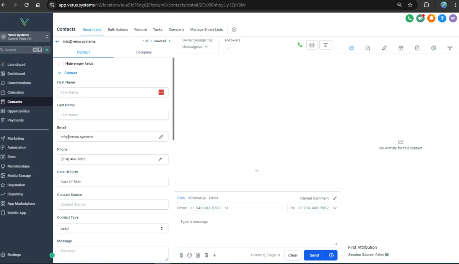
Task: Call contact using green phone icon
Action: (x=300, y=45)
